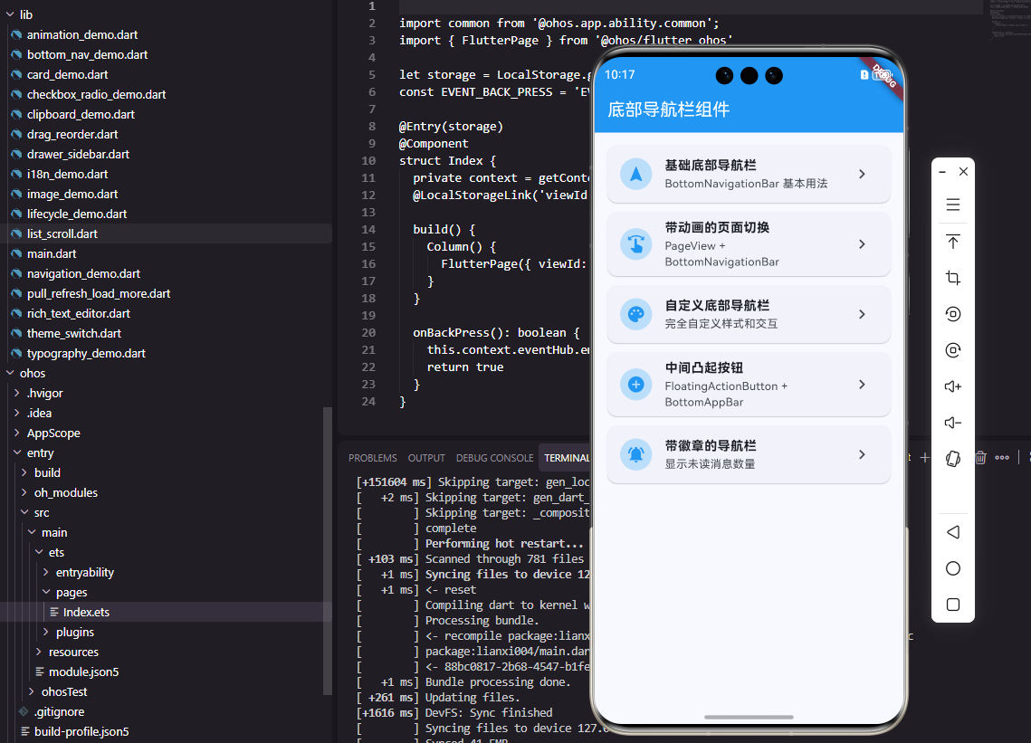This screenshot has width=1031, height=743.
Task: Open 自定义底部导航栏 demo in the app
Action: coord(749,314)
